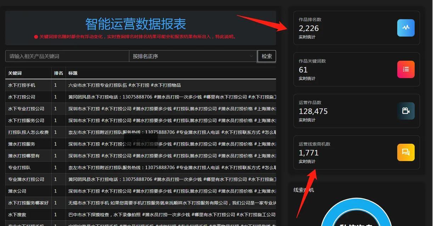
Task: Click the yellow chat icon beside 运营线索商机数
Action: pyautogui.click(x=406, y=153)
